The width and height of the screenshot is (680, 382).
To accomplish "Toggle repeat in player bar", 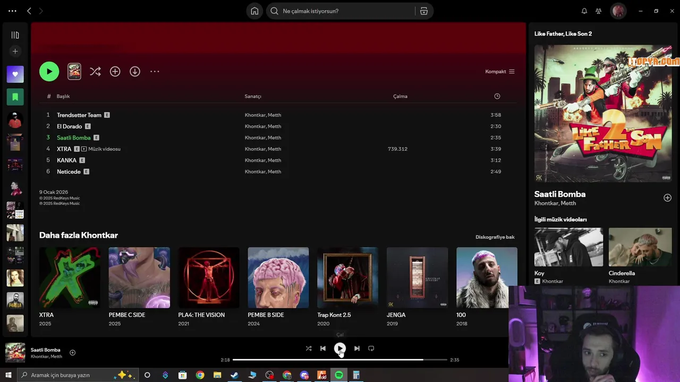I will (371, 349).
